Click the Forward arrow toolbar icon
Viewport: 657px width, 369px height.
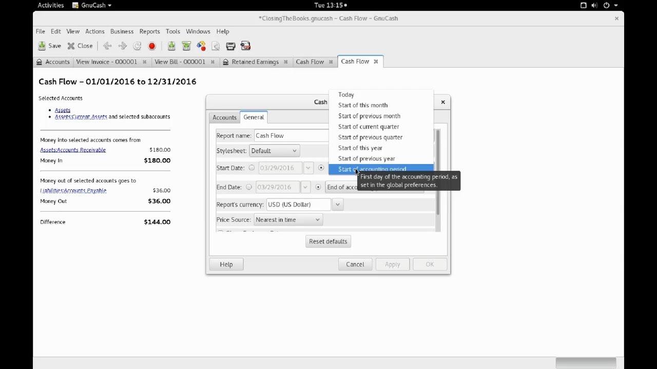coord(122,46)
